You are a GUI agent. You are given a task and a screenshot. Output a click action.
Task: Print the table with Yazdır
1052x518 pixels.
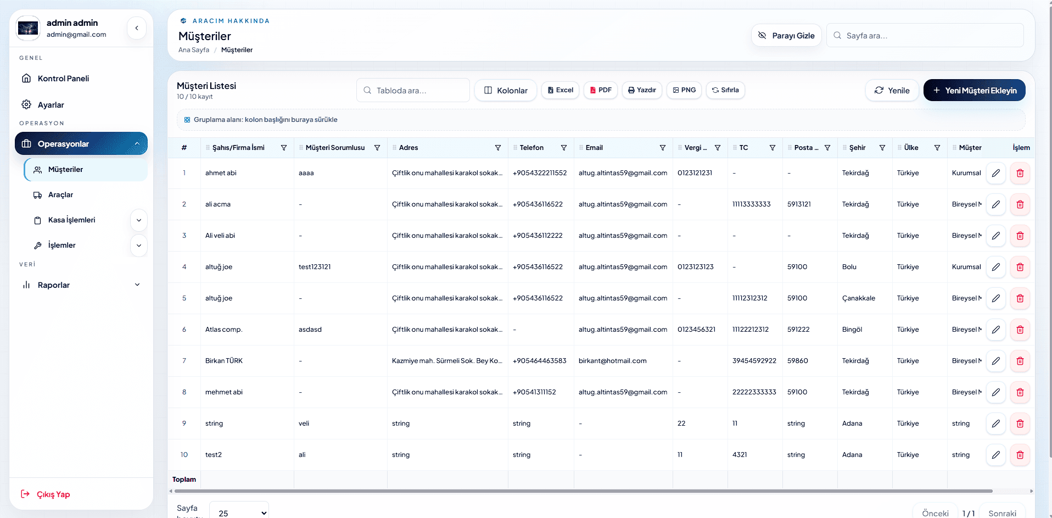tap(642, 90)
